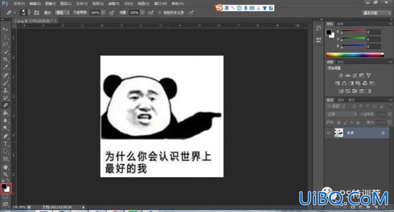Select the Pen tool
Screen dimensions: 394x212
5,136
